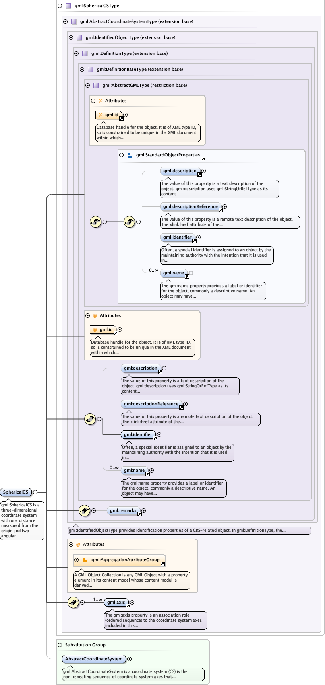Expand the gml:AggregationAttributeGroup attribute group

(77, 560)
